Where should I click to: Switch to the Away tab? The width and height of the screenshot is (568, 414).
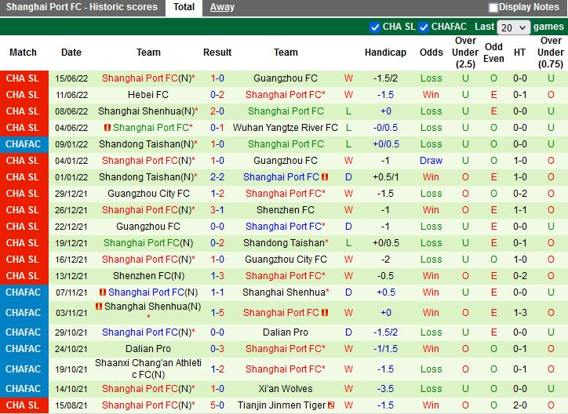[x=222, y=7]
